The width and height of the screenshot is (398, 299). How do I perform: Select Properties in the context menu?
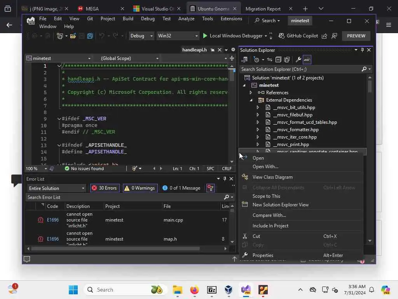click(x=301, y=255)
